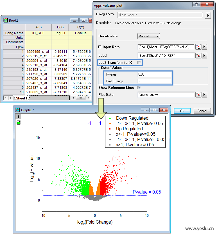
Task: Click the Down Regulated green legend symbol
Action: (x=110, y=118)
